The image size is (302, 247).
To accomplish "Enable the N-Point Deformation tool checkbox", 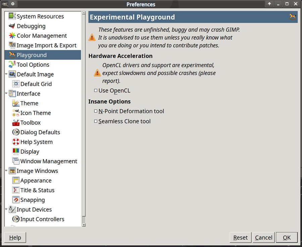I will pos(96,111).
